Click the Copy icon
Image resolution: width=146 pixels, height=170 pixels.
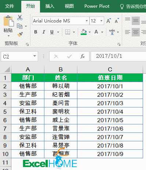coord(19,26)
